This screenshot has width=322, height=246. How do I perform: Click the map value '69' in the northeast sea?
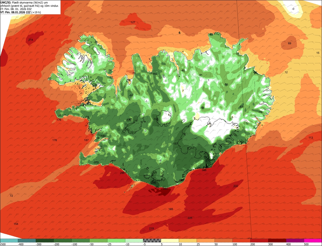pyautogui.click(x=290, y=43)
